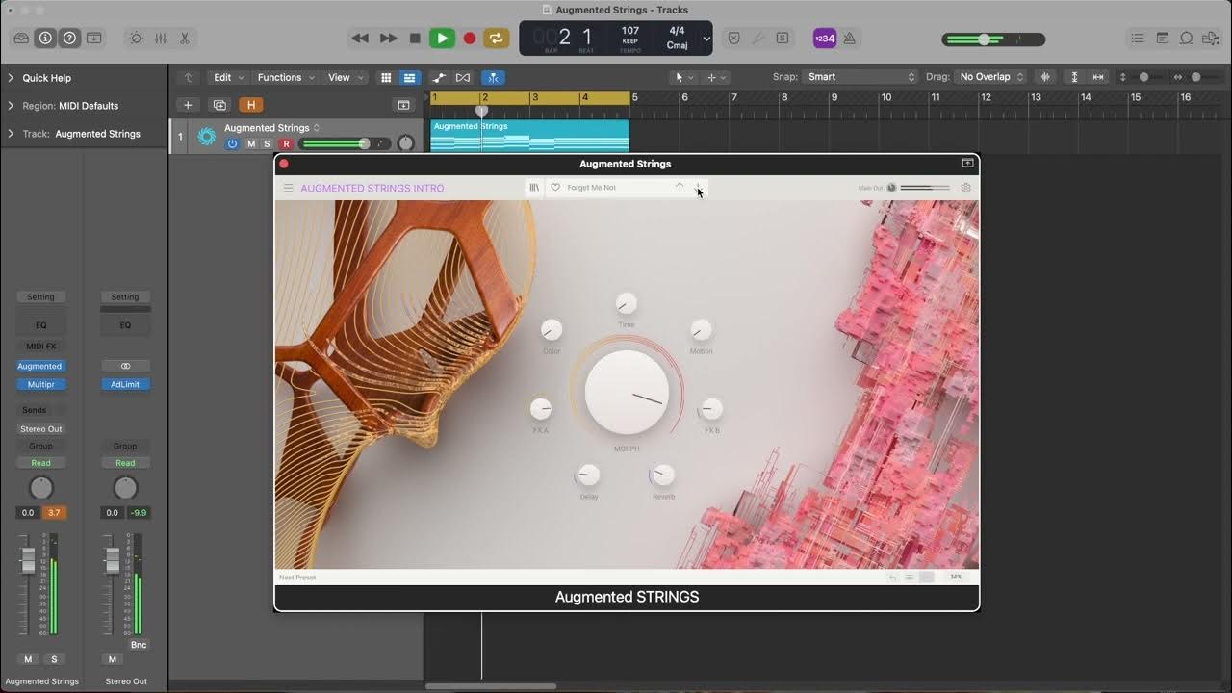Click the Flex show/hide icon
This screenshot has height=693, width=1232.
pyautogui.click(x=463, y=77)
